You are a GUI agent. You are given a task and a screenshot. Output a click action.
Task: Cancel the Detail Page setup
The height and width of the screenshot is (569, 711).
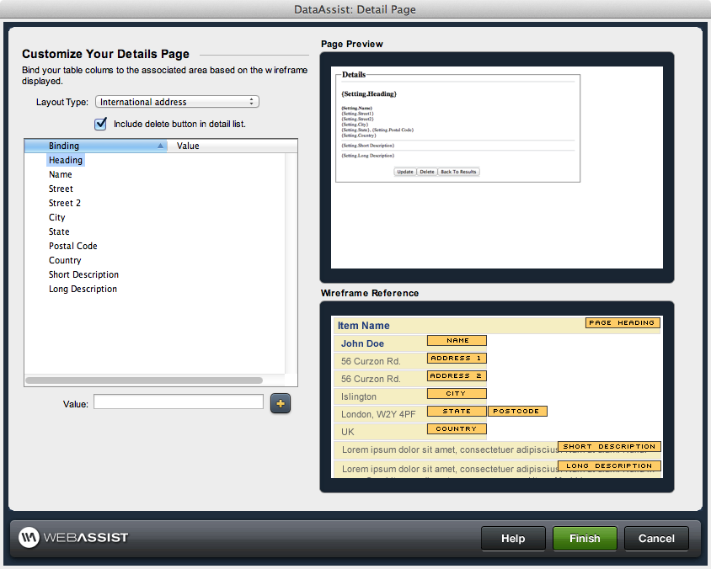click(656, 538)
